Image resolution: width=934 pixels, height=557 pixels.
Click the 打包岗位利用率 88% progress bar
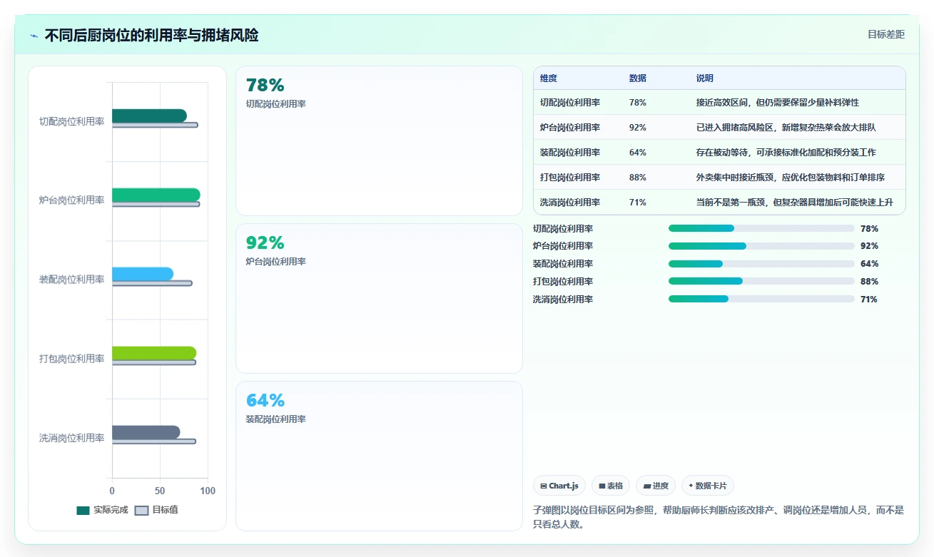(761, 282)
